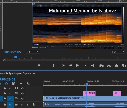Toggle lock on track V2

point(5,93)
